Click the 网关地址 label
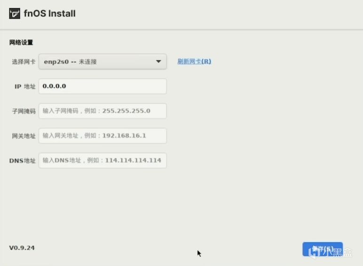The height and width of the screenshot is (266, 363). pyautogui.click(x=24, y=136)
